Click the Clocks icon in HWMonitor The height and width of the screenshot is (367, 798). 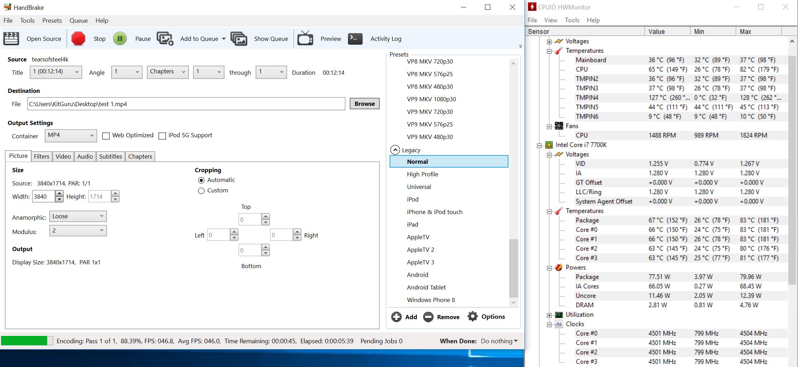559,324
